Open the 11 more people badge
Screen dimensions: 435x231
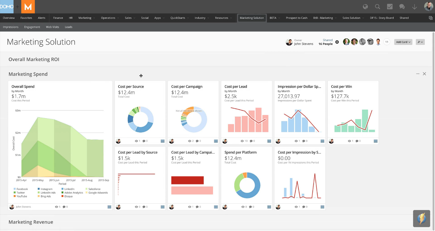click(x=387, y=42)
